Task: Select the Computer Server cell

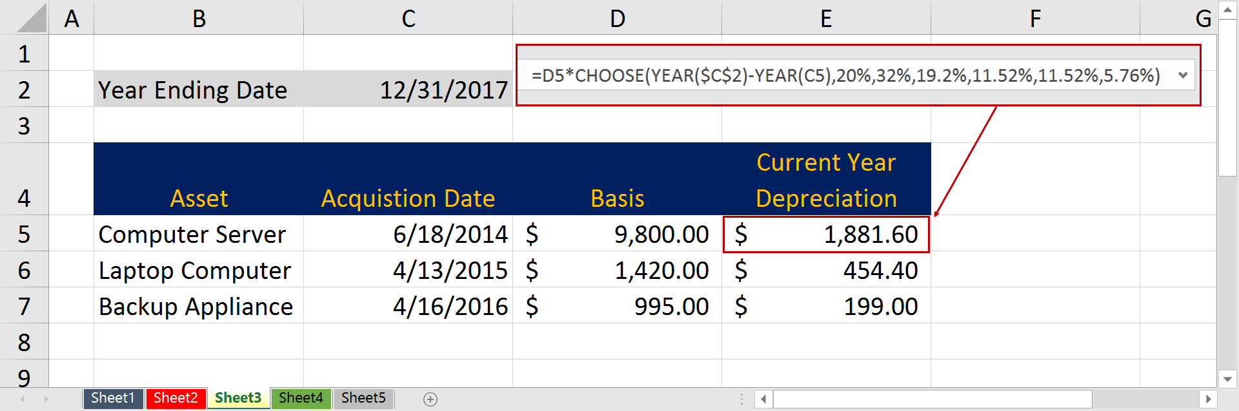Action: [199, 234]
